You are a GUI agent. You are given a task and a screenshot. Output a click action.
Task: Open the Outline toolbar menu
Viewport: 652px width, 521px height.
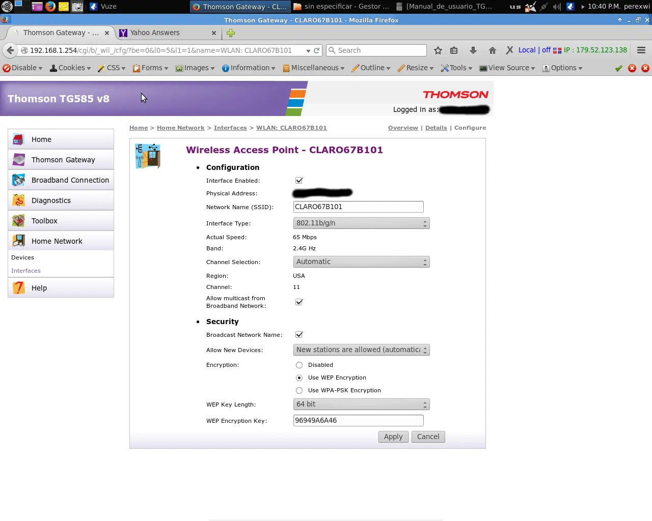click(x=371, y=68)
